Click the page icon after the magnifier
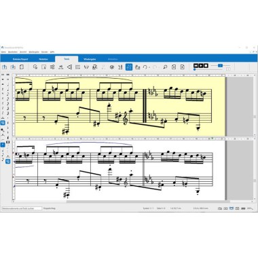 pyautogui.click(x=174, y=67)
